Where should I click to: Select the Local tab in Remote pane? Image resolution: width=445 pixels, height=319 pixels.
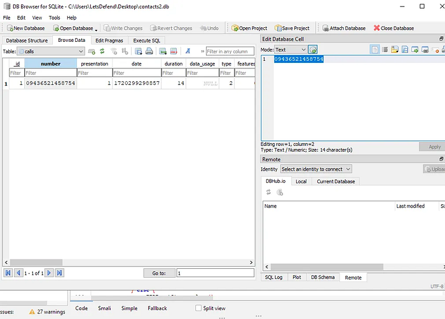301,181
